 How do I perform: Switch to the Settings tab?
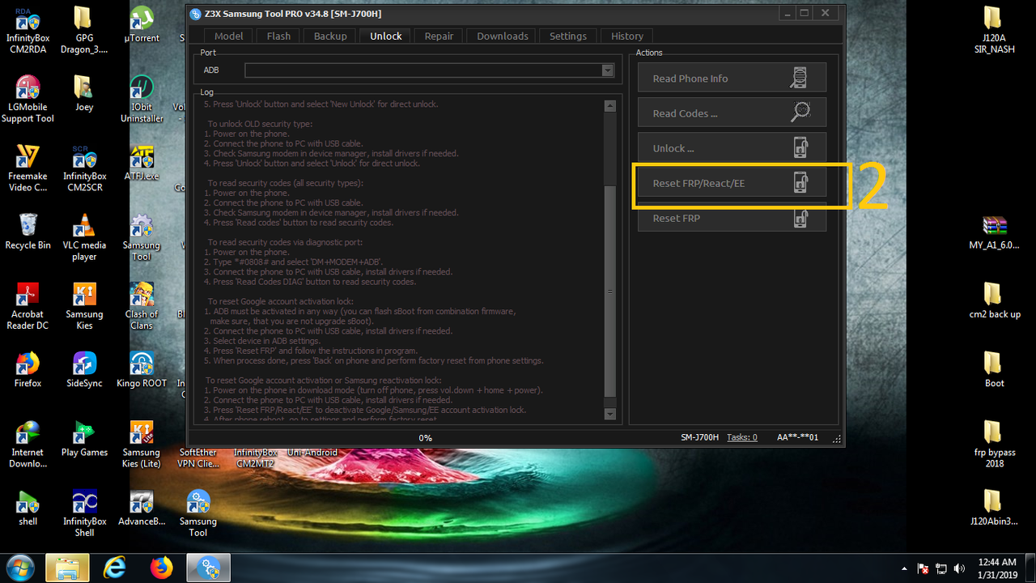click(568, 36)
